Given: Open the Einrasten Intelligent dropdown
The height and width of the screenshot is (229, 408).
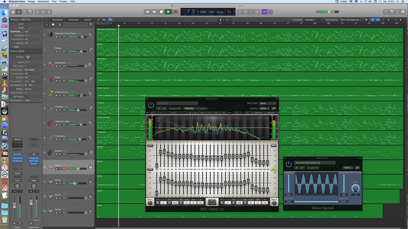Looking at the screenshot, I should coord(313,20).
